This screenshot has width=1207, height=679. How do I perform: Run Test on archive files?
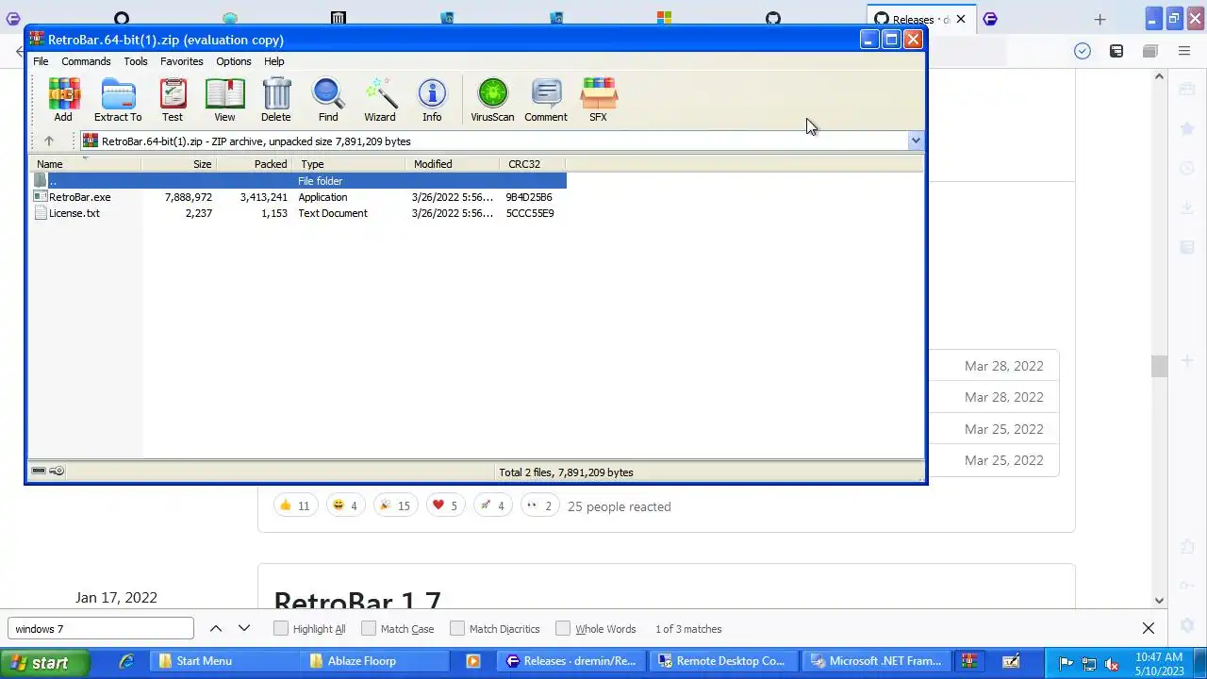point(173,100)
